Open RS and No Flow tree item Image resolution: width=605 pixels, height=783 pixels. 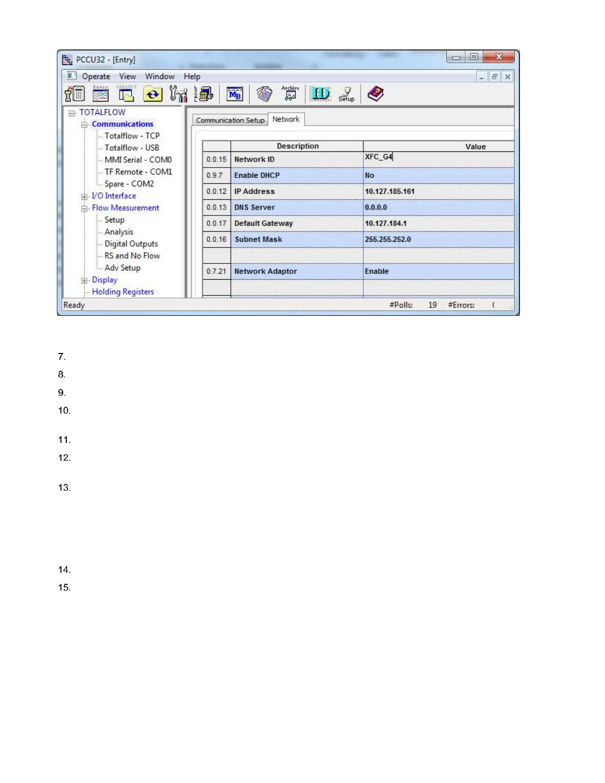click(x=132, y=256)
